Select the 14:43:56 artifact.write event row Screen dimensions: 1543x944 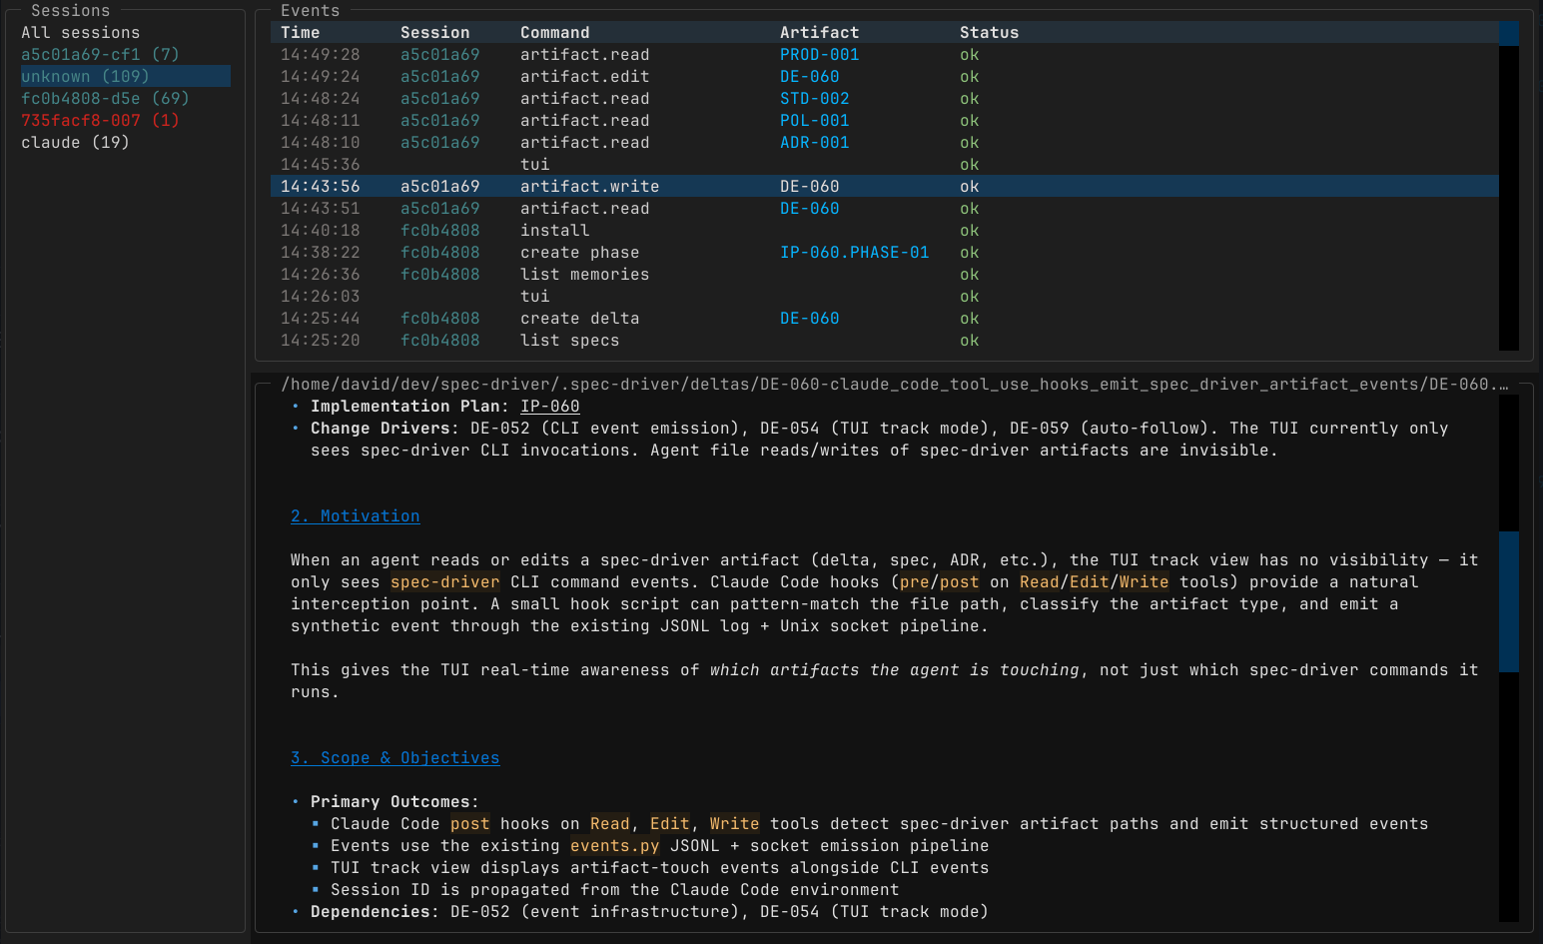point(885,187)
